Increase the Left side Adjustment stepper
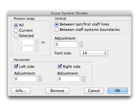Image resolution: width=139 pixels, height=106 pixels. (40, 77)
